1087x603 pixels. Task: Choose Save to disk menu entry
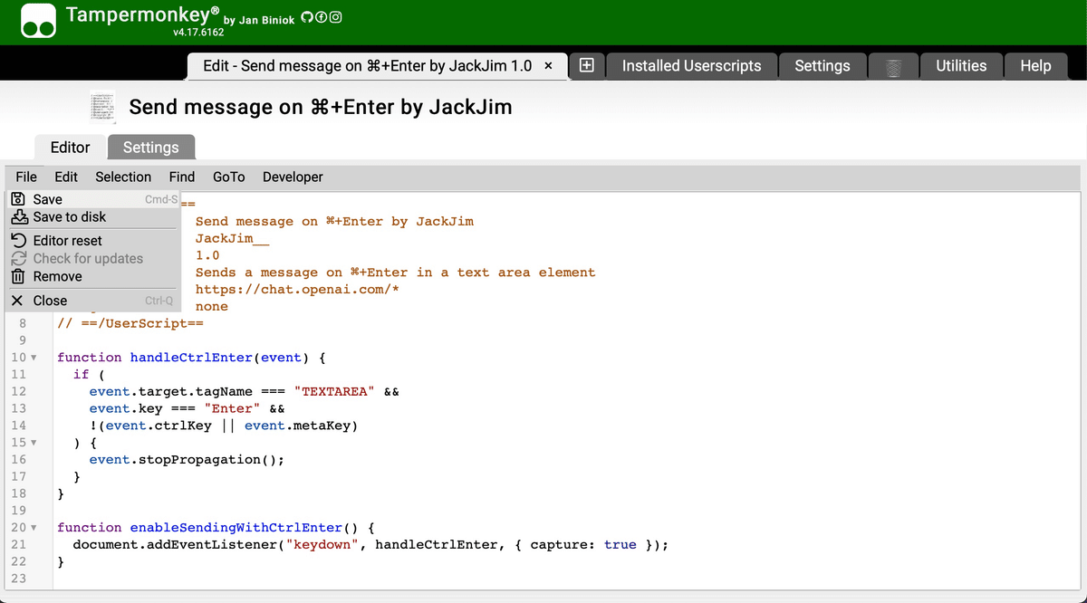click(x=92, y=217)
